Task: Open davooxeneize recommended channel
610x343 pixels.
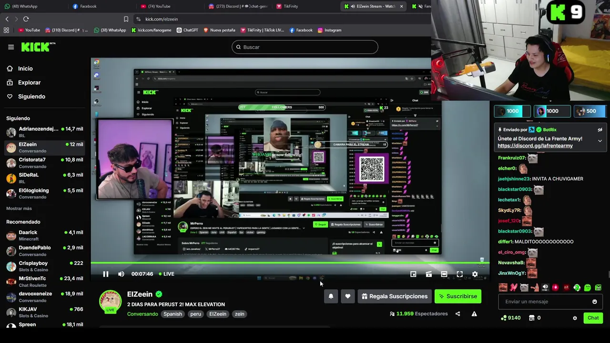Action: pyautogui.click(x=45, y=297)
